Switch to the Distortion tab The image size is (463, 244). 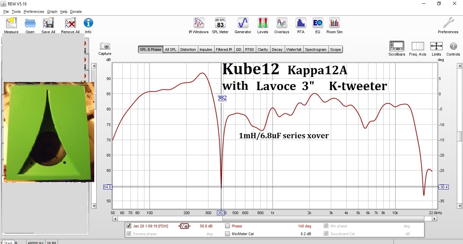point(188,49)
